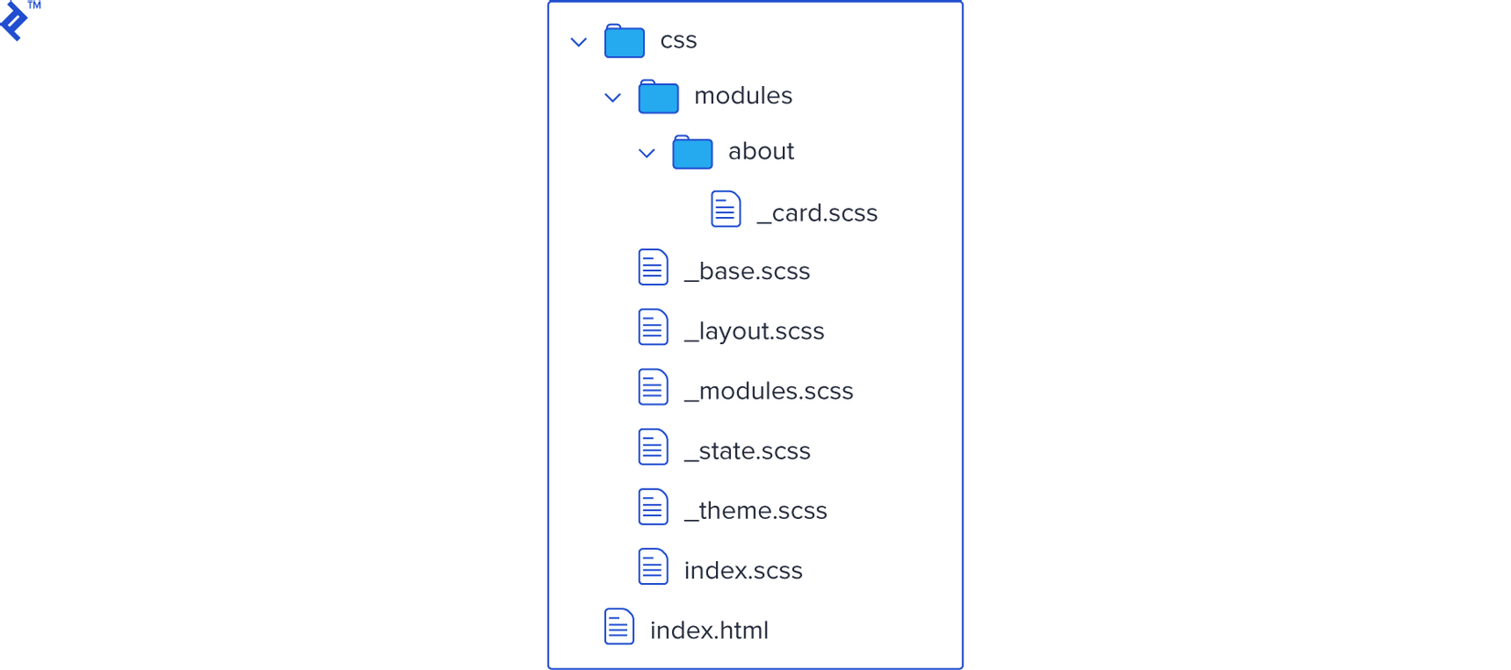Click the _state.scss file icon
This screenshot has height=670, width=1511.
[x=653, y=448]
